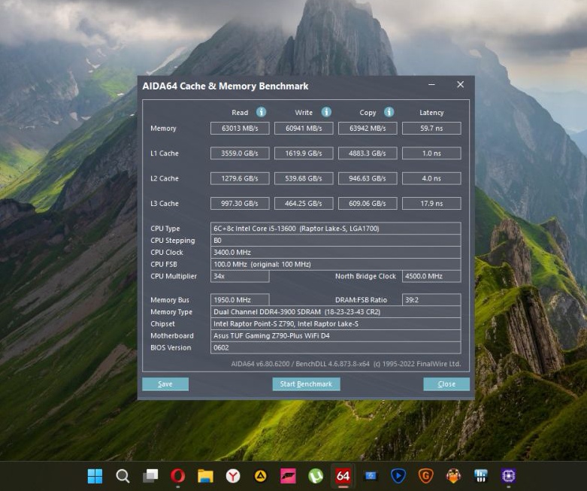Launch Forza Horizon from taskbar
The width and height of the screenshot is (587, 491).
point(288,476)
